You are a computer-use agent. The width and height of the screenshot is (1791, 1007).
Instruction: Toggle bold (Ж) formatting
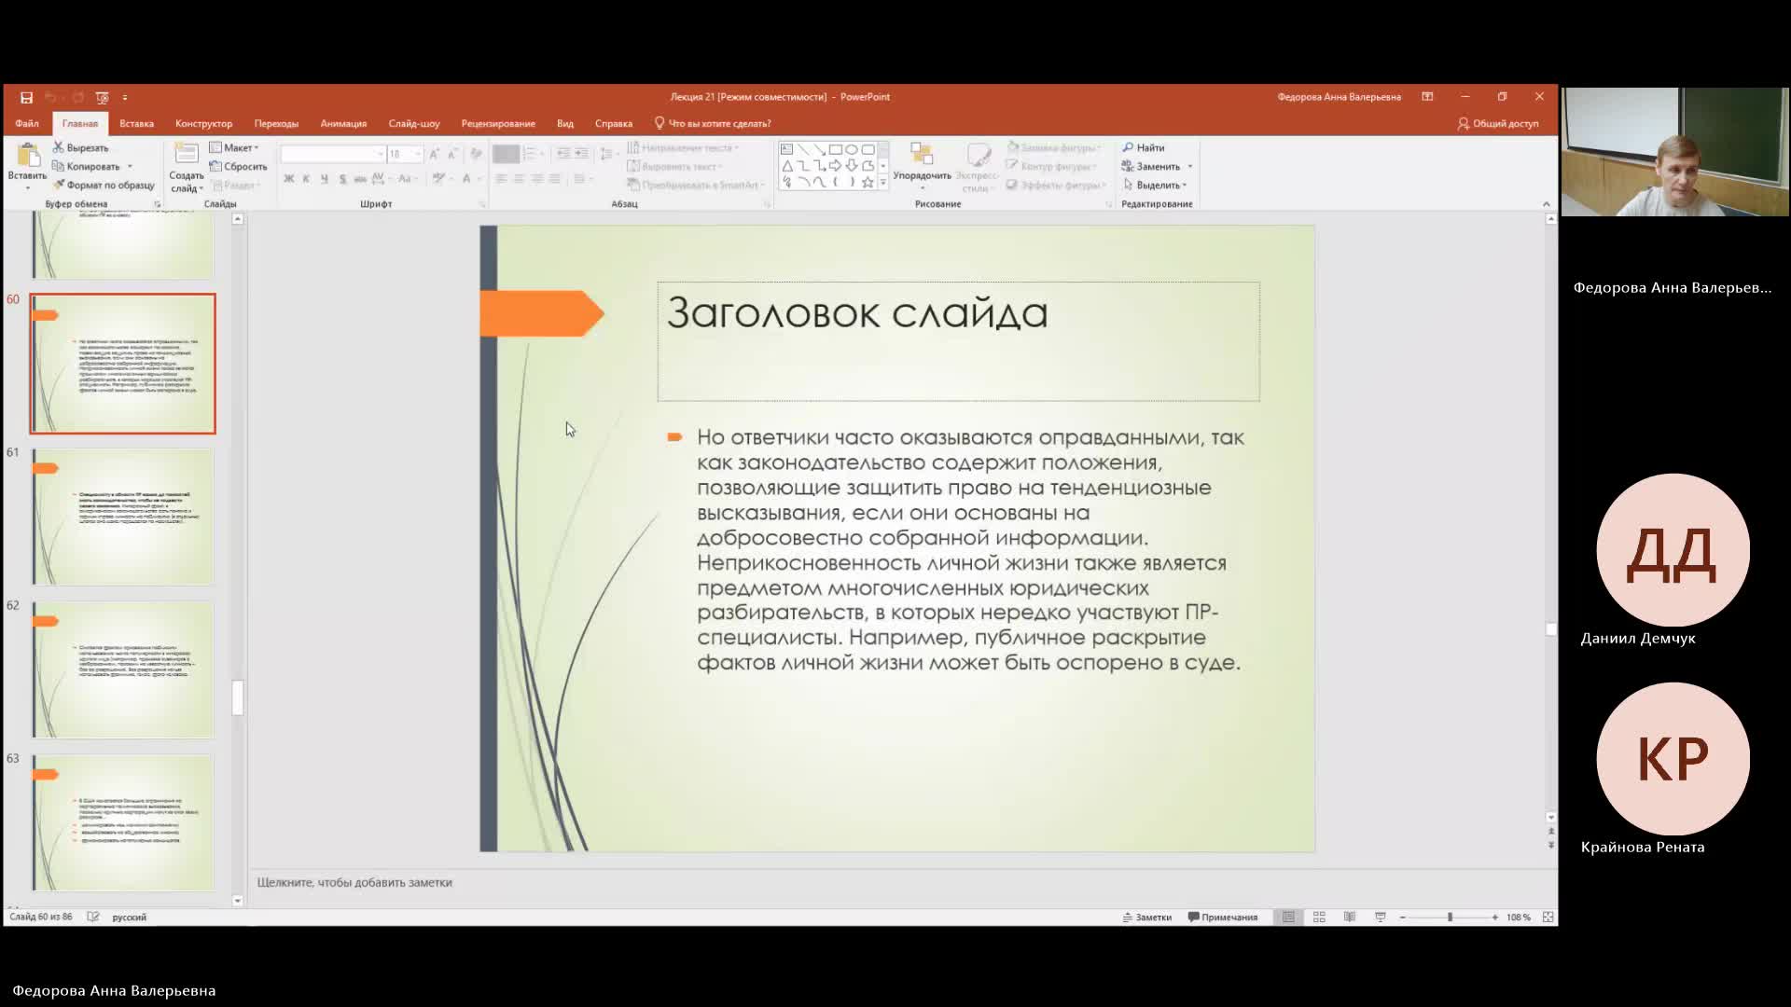pos(289,178)
